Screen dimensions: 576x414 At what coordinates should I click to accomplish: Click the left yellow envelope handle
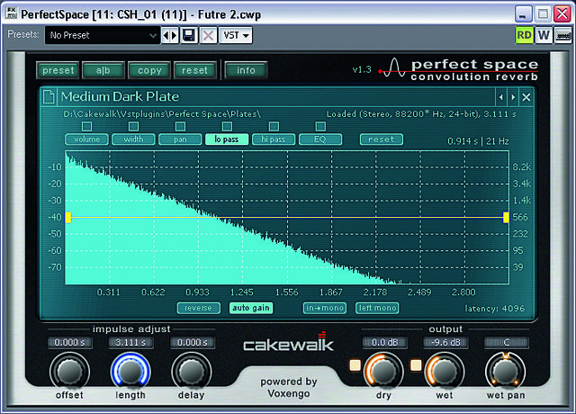(68, 218)
